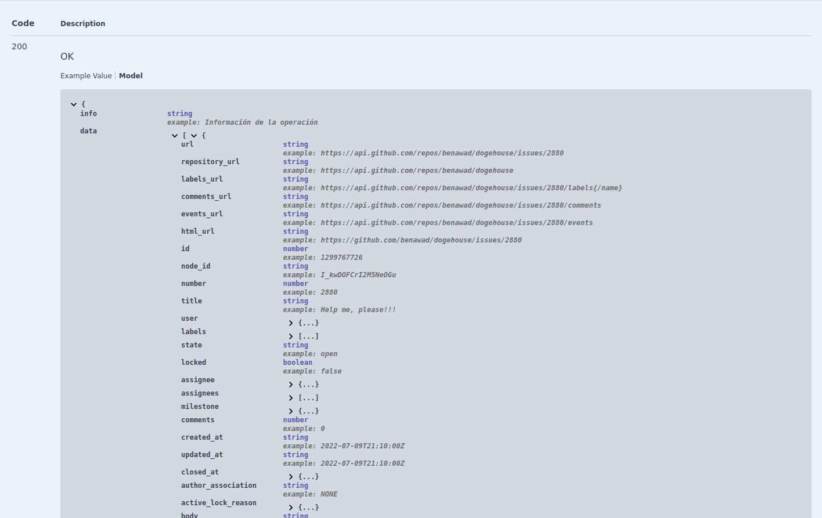Viewport: 822px width, 518px height.
Task: Collapse the data array chevron
Action: click(x=175, y=136)
